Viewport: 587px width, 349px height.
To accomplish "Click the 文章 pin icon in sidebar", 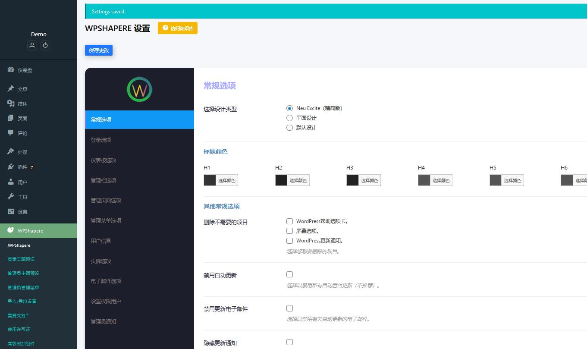I will 11,89.
